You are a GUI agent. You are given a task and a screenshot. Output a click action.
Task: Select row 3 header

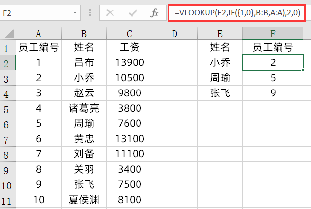pos(8,78)
